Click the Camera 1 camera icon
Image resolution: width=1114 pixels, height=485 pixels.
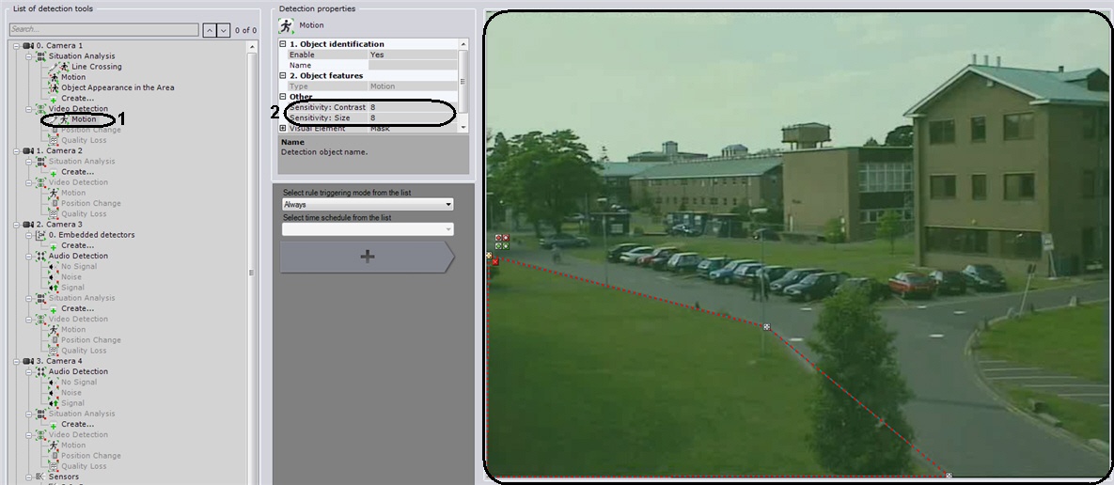(28, 45)
